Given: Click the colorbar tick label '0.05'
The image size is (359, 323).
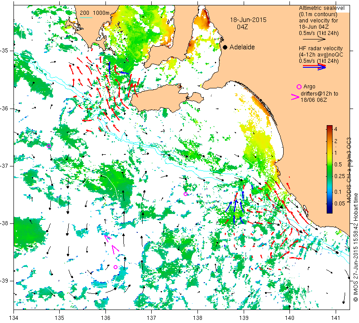Looking at the screenshot, I should click(340, 204).
